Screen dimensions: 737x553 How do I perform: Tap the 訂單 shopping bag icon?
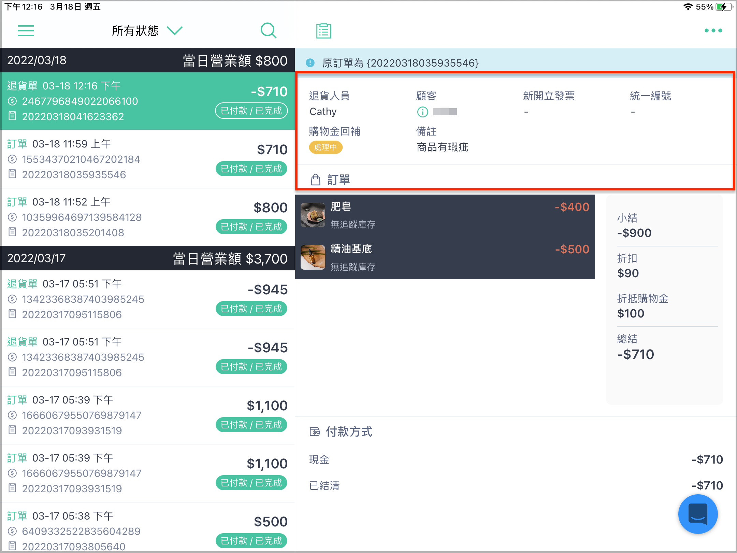click(316, 180)
